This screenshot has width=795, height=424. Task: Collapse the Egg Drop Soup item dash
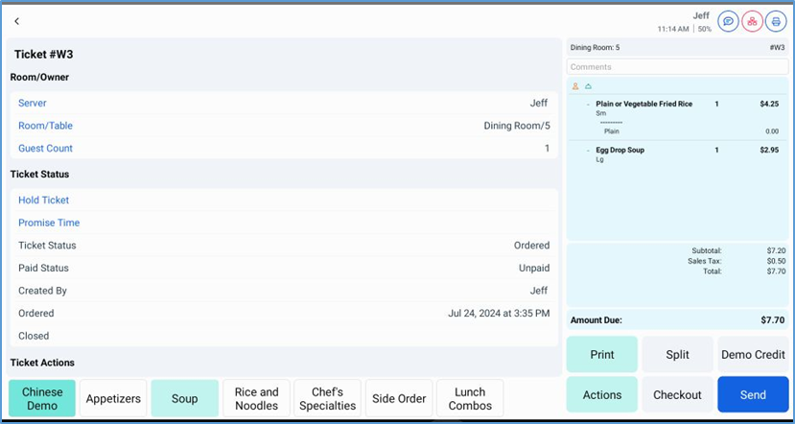point(588,151)
